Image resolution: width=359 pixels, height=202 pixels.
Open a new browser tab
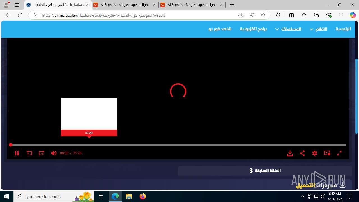(x=232, y=5)
